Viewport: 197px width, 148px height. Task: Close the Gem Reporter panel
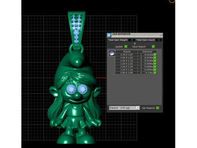click(161, 35)
